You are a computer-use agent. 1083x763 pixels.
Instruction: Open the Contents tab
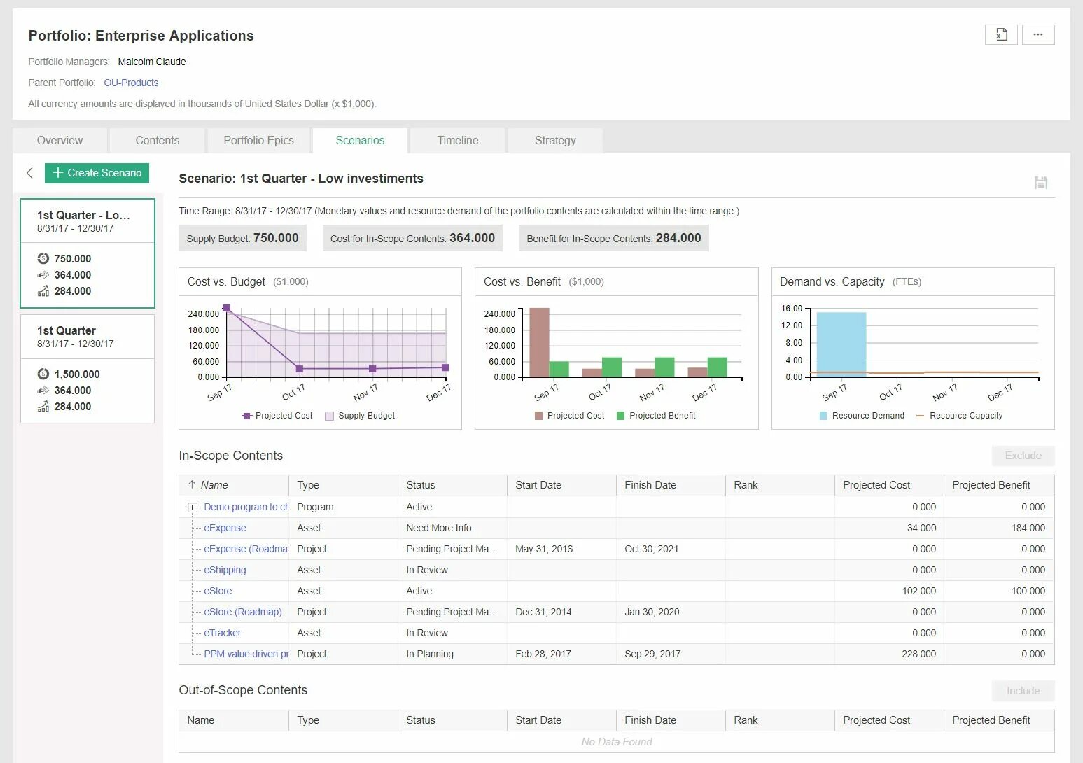tap(158, 140)
